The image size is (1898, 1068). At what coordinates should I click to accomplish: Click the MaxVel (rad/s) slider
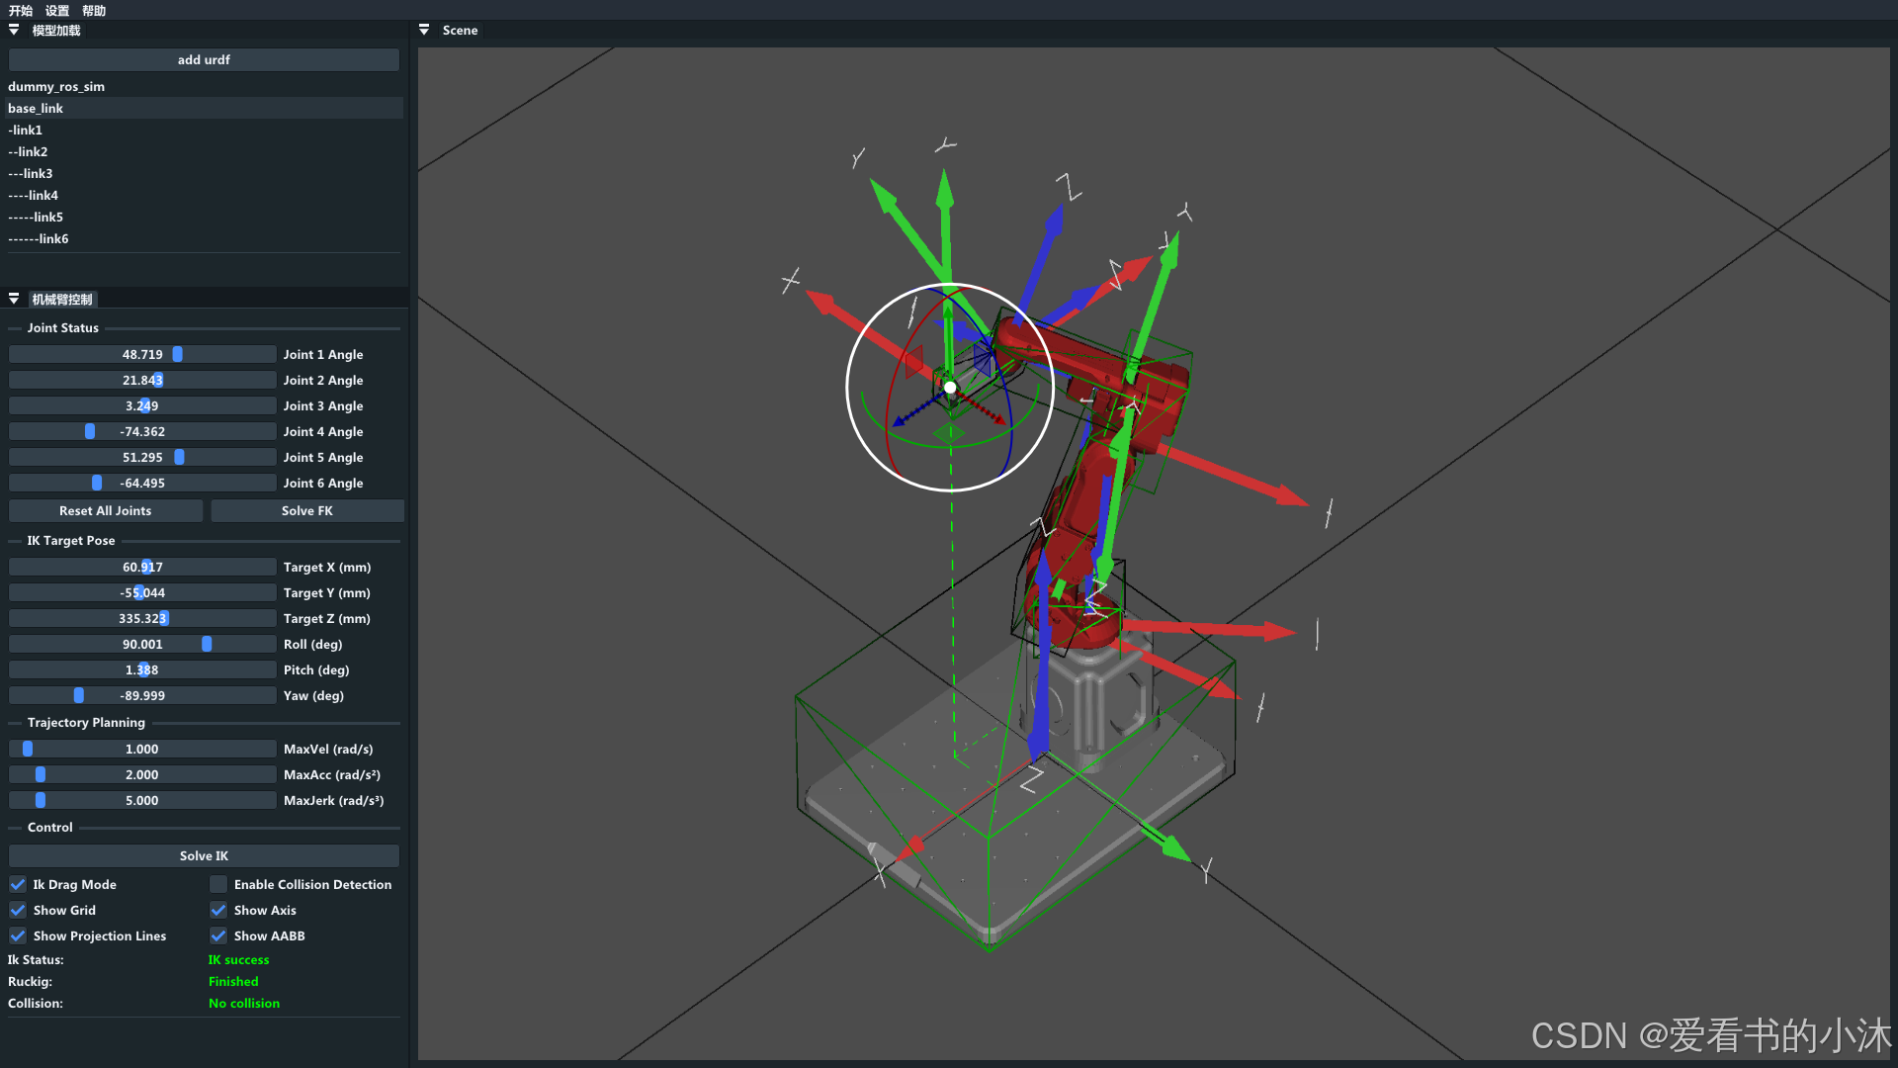142,749
